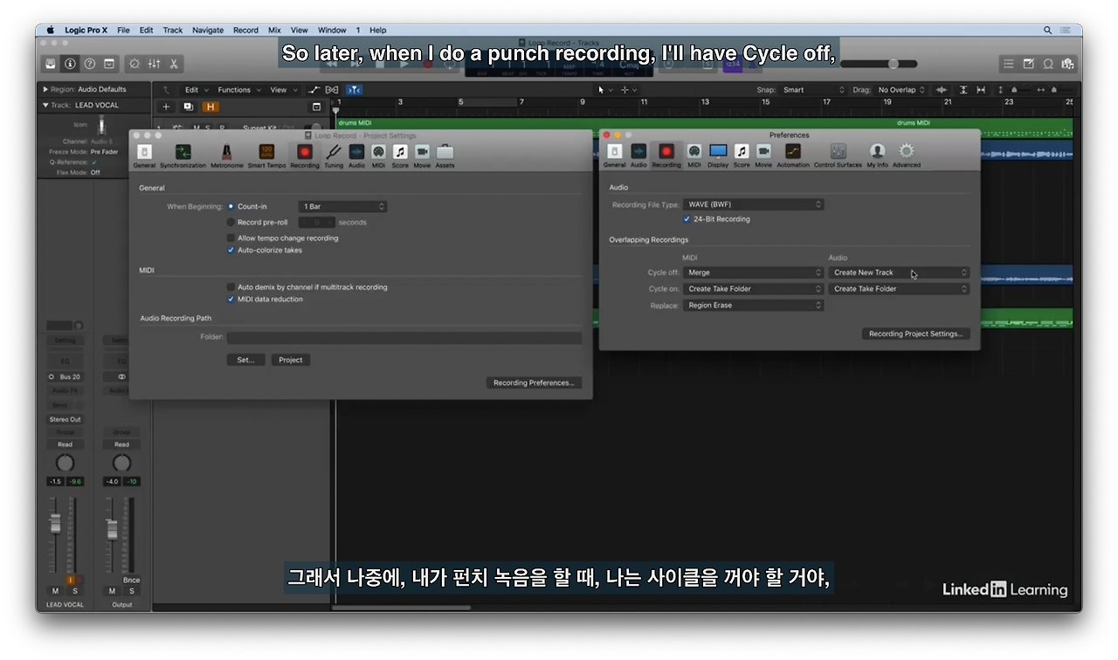
Task: Open the Track menu in menu bar
Action: pyautogui.click(x=173, y=30)
